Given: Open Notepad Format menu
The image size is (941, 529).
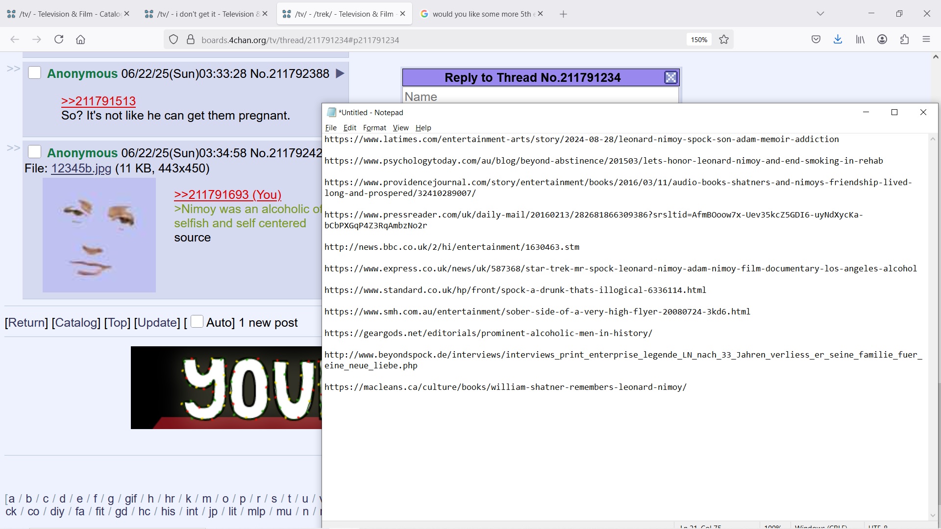Looking at the screenshot, I should coord(374,128).
